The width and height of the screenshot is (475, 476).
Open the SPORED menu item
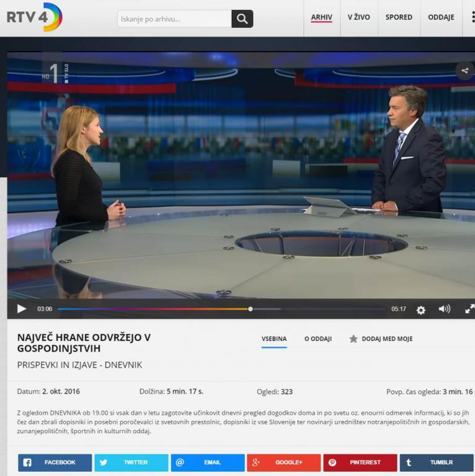399,17
